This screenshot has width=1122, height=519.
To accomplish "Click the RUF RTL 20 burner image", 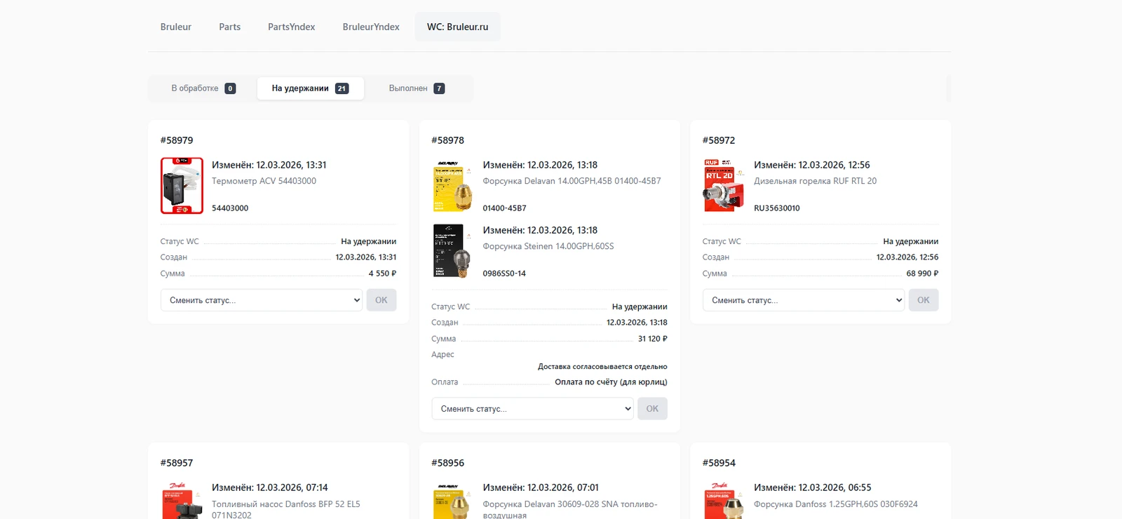I will 723,186.
